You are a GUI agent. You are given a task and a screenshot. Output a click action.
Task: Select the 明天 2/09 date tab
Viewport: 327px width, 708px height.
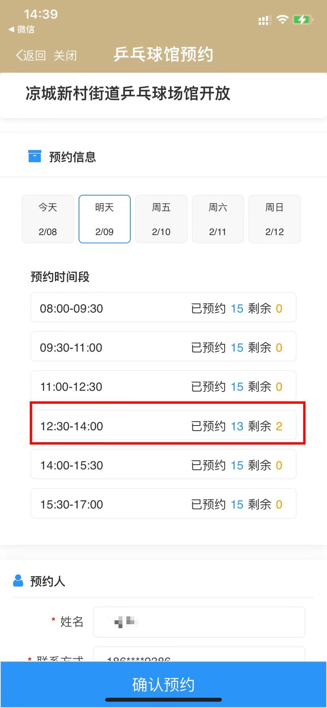(105, 219)
